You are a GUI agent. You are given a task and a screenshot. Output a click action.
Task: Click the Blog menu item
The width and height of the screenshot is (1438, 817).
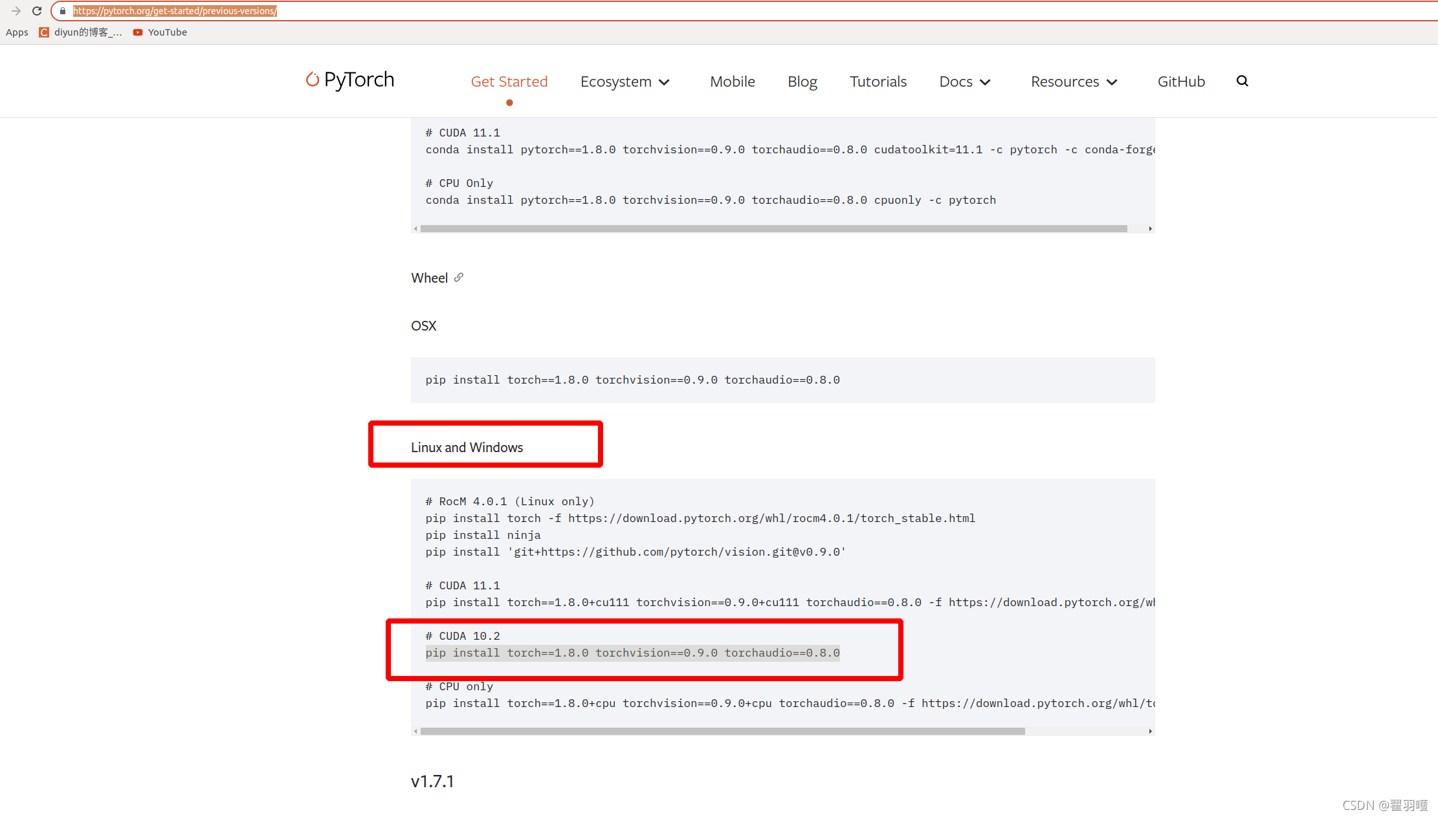(802, 81)
